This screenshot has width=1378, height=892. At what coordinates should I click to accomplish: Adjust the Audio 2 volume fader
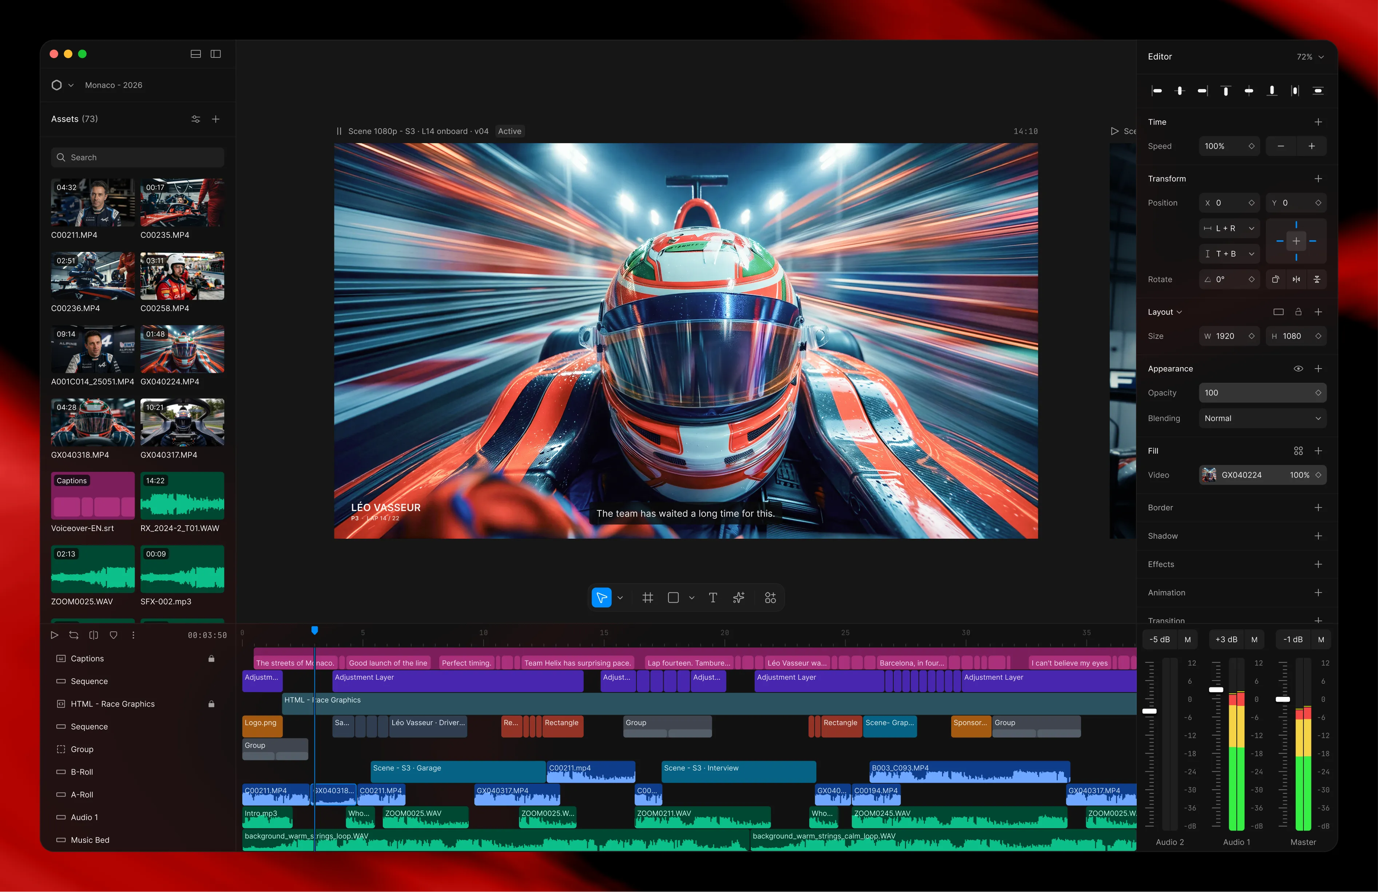(x=1149, y=711)
